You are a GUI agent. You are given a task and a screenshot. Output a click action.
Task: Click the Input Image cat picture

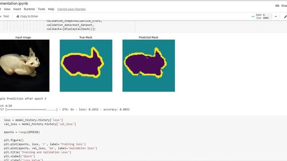point(25,66)
